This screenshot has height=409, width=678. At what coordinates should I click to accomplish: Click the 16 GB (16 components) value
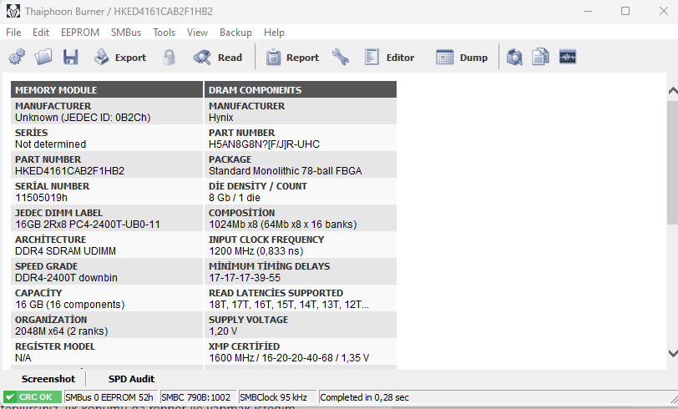coord(69,305)
